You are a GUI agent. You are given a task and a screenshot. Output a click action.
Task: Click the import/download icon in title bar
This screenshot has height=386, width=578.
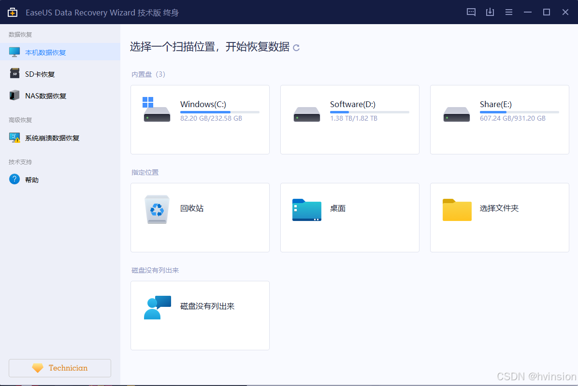(490, 12)
